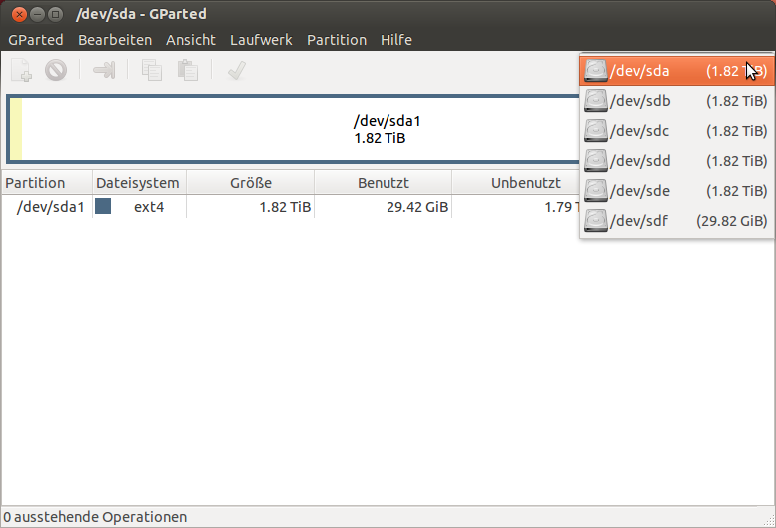Select /dev/sdd from the device list

click(676, 161)
